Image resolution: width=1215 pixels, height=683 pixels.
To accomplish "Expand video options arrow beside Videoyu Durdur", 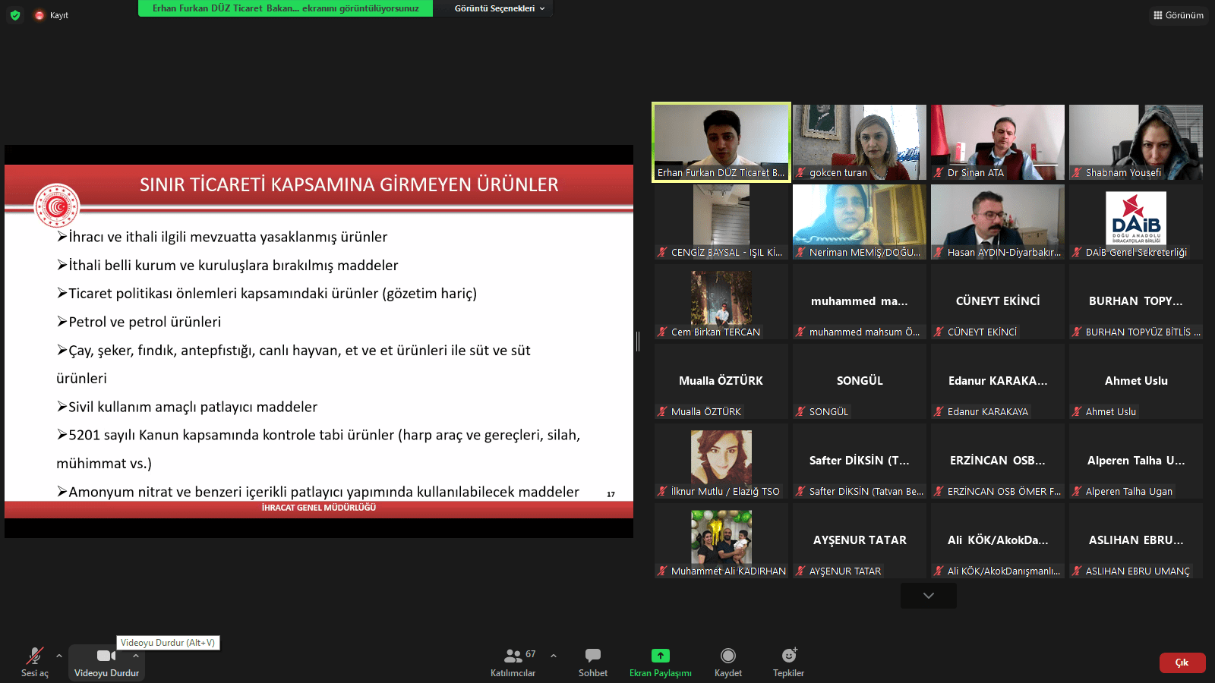I will [x=136, y=656].
